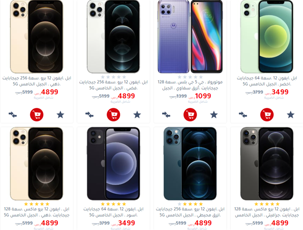Screen dimensions: 303x230
Task: Open the Pacific blue iPhone 12 Pro image
Action: [190, 163]
